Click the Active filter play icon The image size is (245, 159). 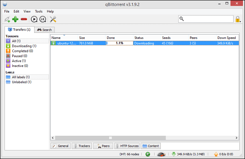8,61
